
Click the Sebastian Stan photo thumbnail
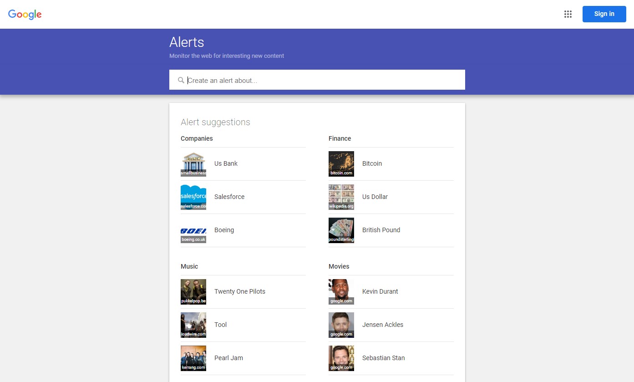[341, 358]
